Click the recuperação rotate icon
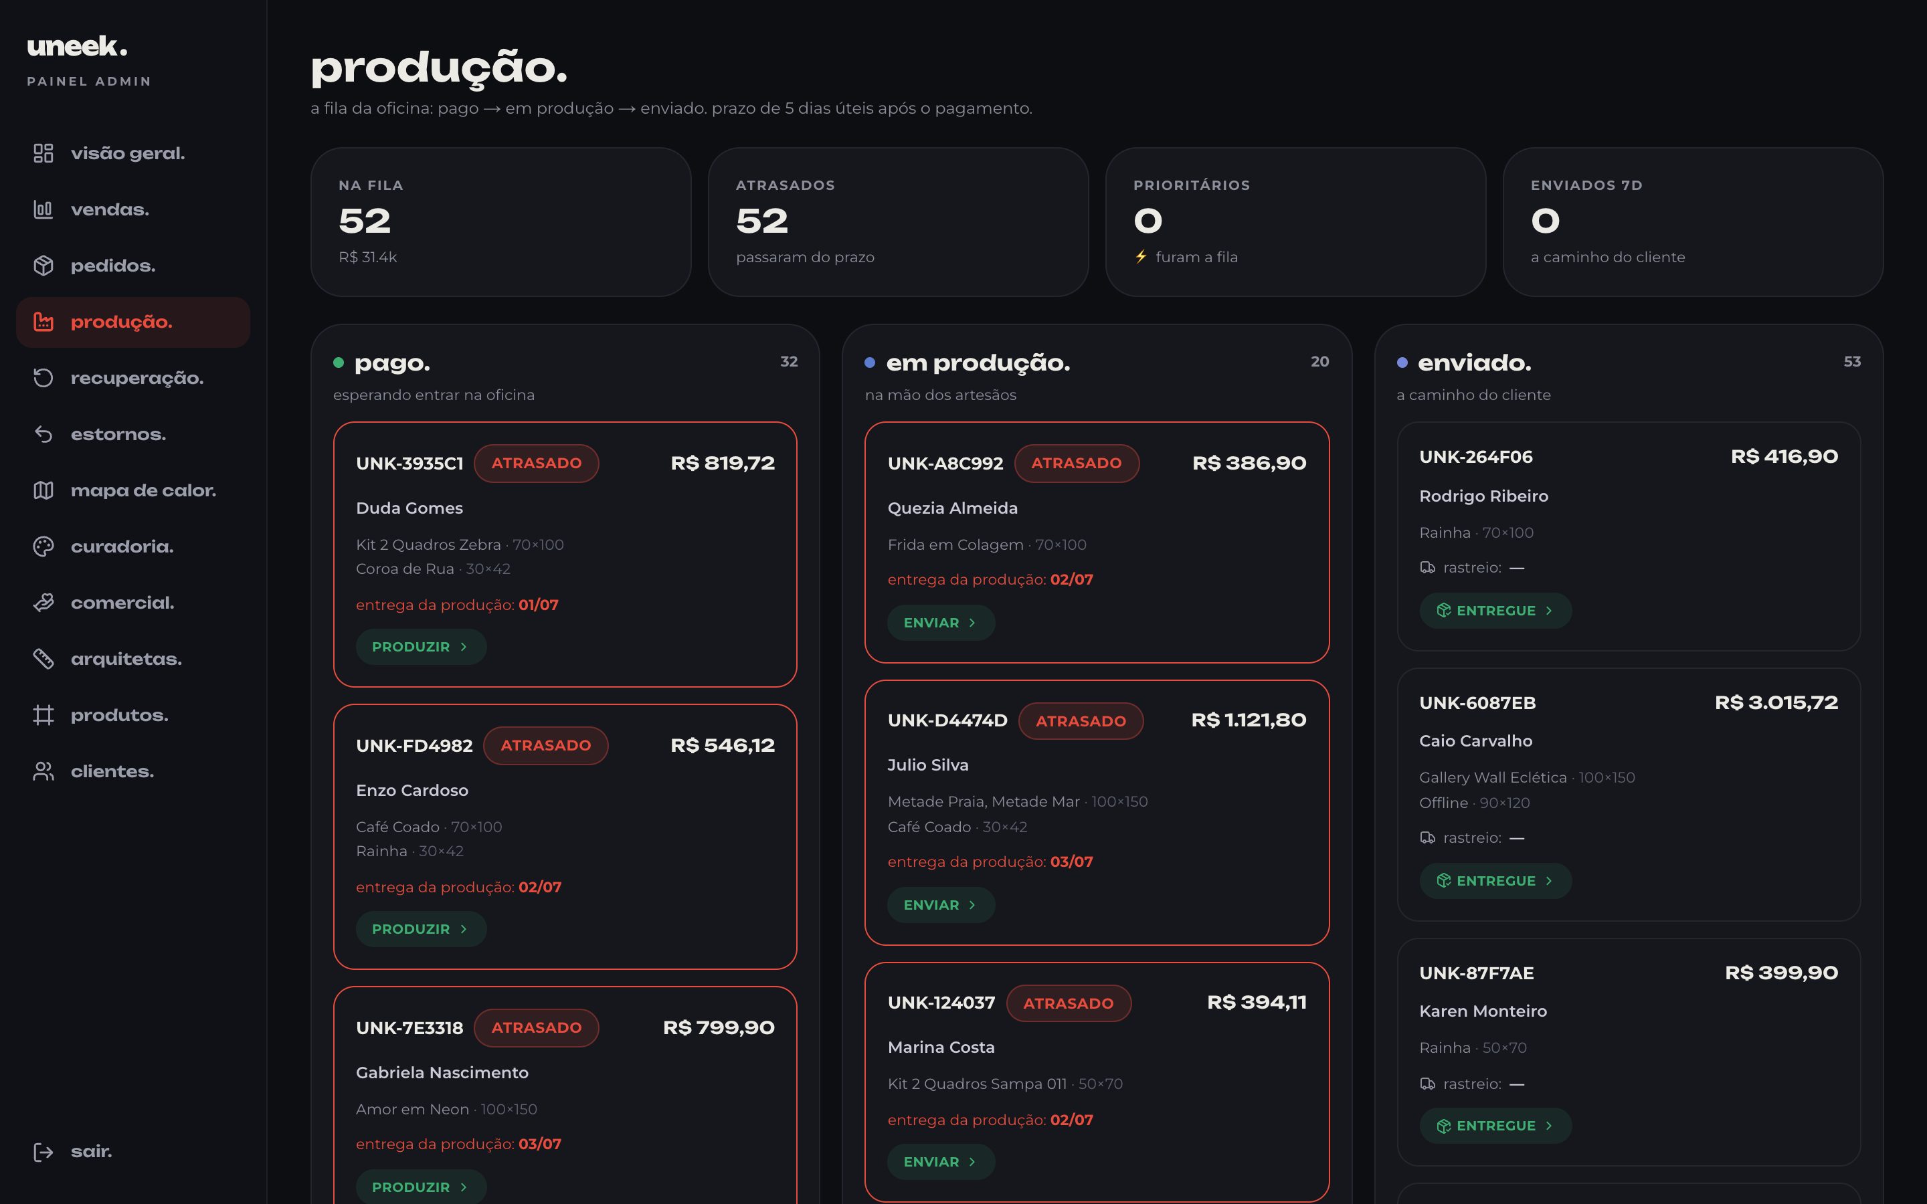The image size is (1927, 1204). (x=43, y=377)
